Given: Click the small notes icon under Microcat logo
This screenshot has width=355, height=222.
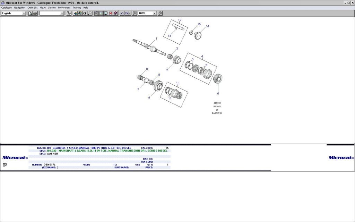Looking at the screenshot, I should (x=5, y=165).
